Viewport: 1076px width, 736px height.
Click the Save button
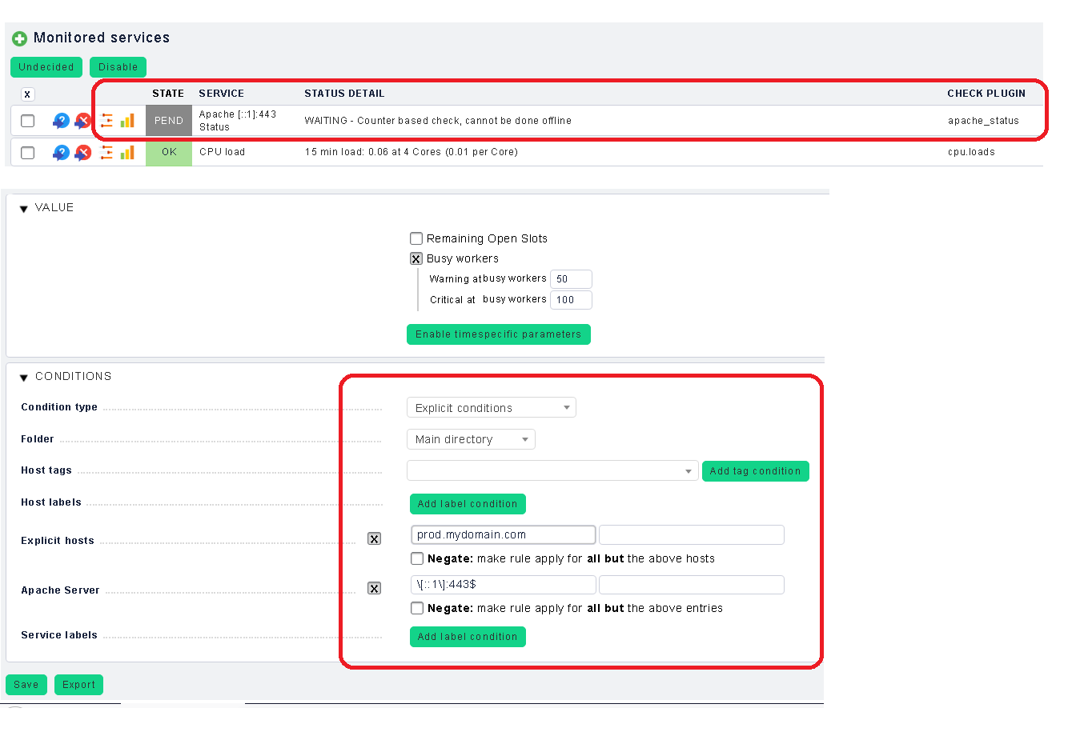coord(26,685)
